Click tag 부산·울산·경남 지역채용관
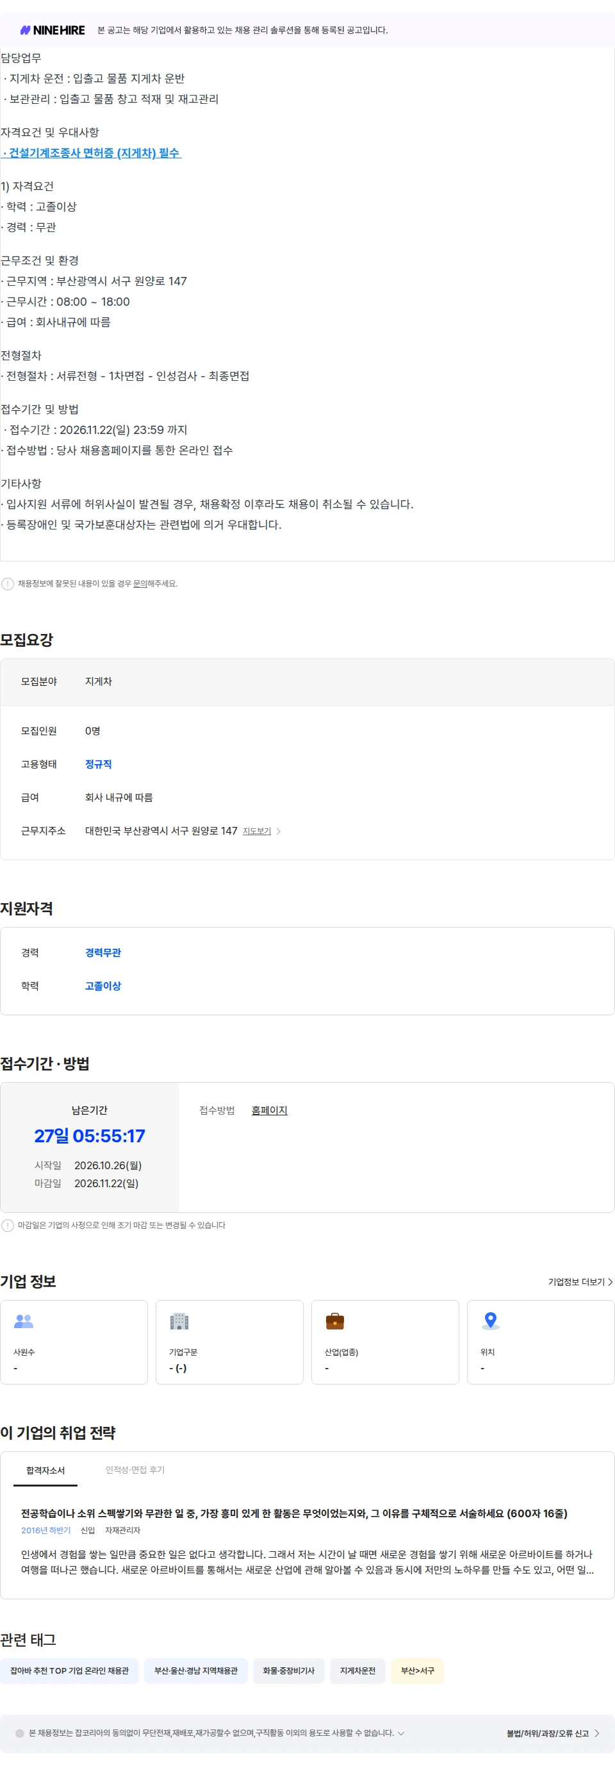 [196, 1670]
